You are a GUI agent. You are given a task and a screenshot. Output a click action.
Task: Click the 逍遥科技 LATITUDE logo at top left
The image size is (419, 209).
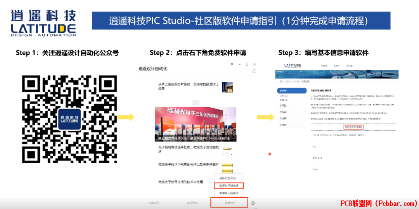point(43,23)
